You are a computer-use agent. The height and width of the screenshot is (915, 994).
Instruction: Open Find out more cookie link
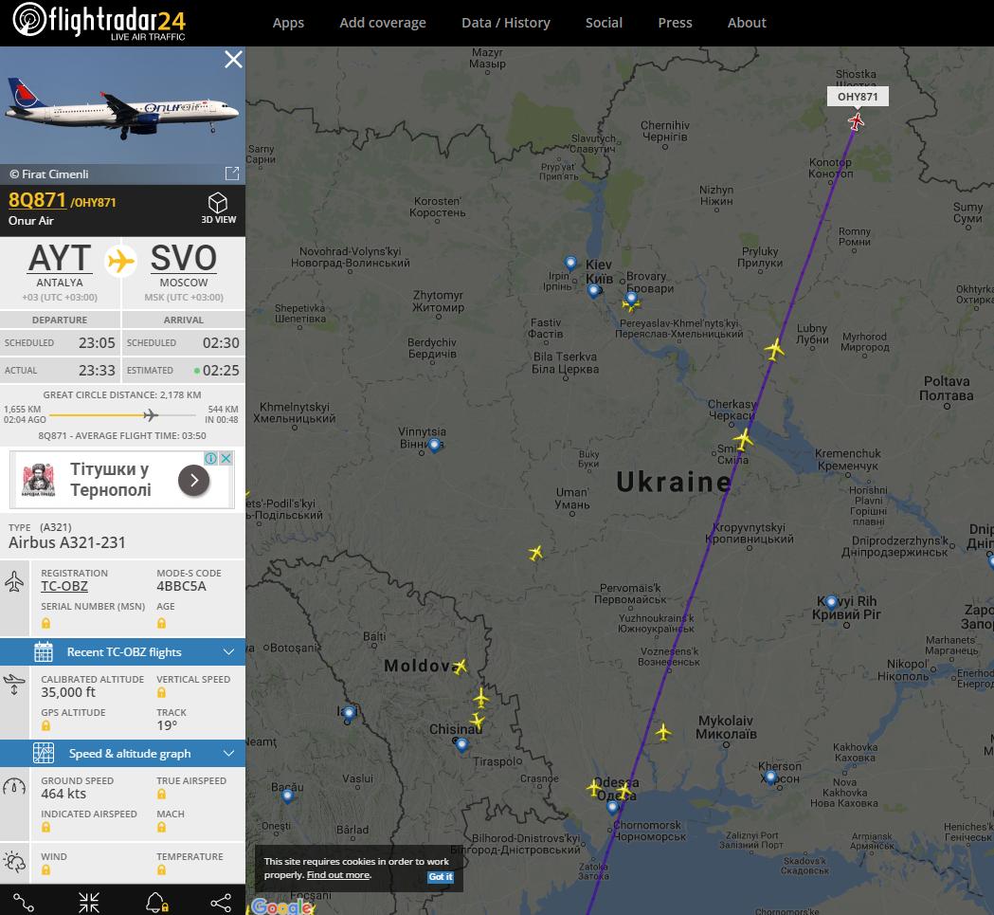(x=338, y=875)
